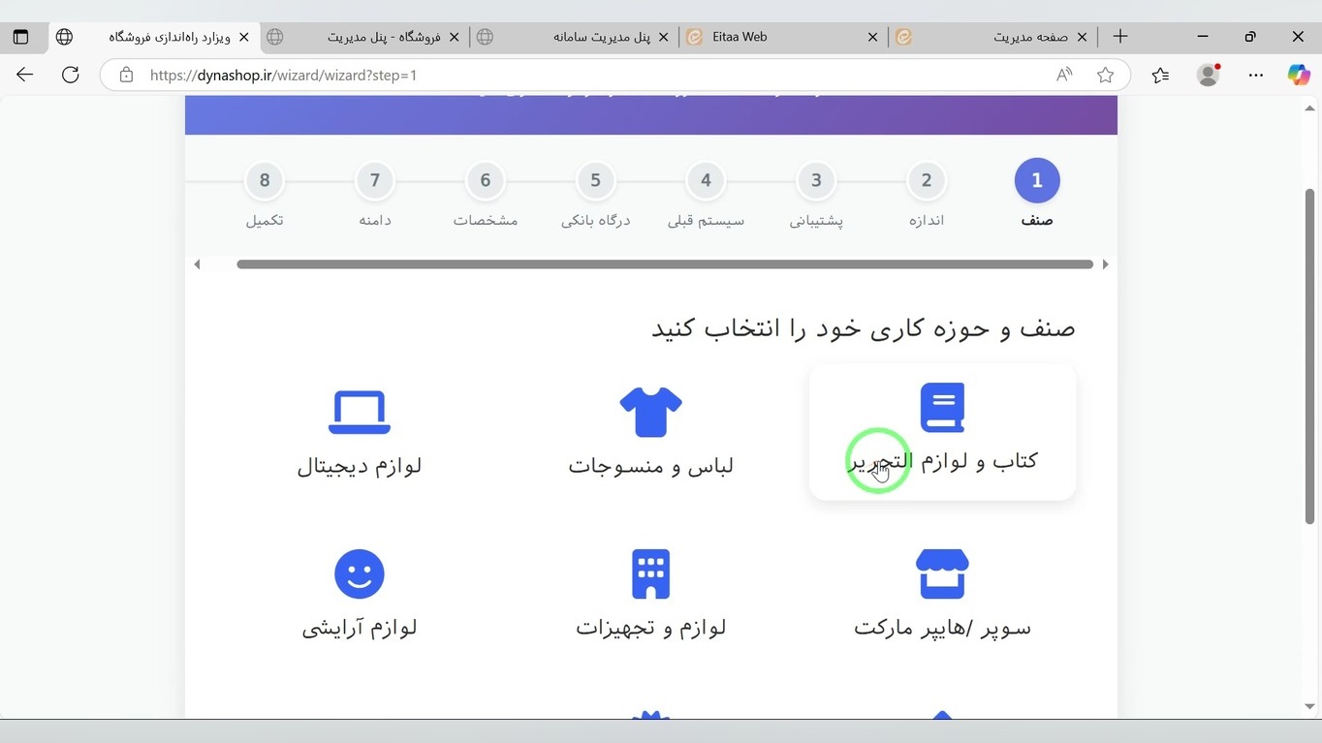Refresh the dynashop wizard page
Viewport: 1322px width, 743px height.
click(x=70, y=75)
